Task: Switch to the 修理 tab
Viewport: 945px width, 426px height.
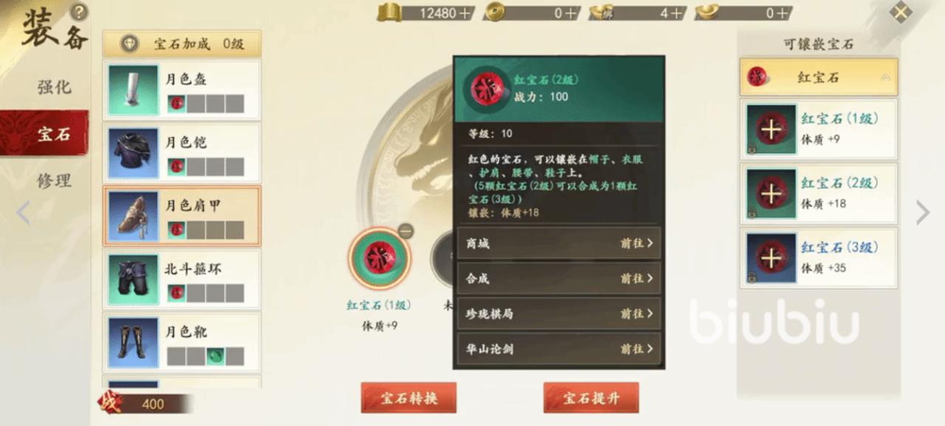Action: [x=54, y=181]
